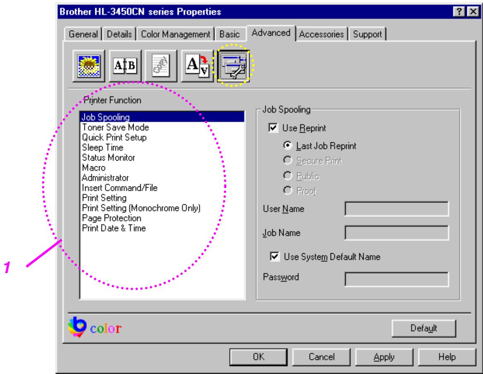
Task: Select the Advanced tab
Action: coord(271,33)
